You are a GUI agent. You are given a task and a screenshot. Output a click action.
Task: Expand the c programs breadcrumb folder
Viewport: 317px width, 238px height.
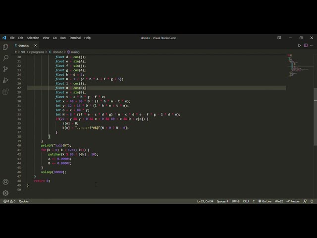[36, 52]
